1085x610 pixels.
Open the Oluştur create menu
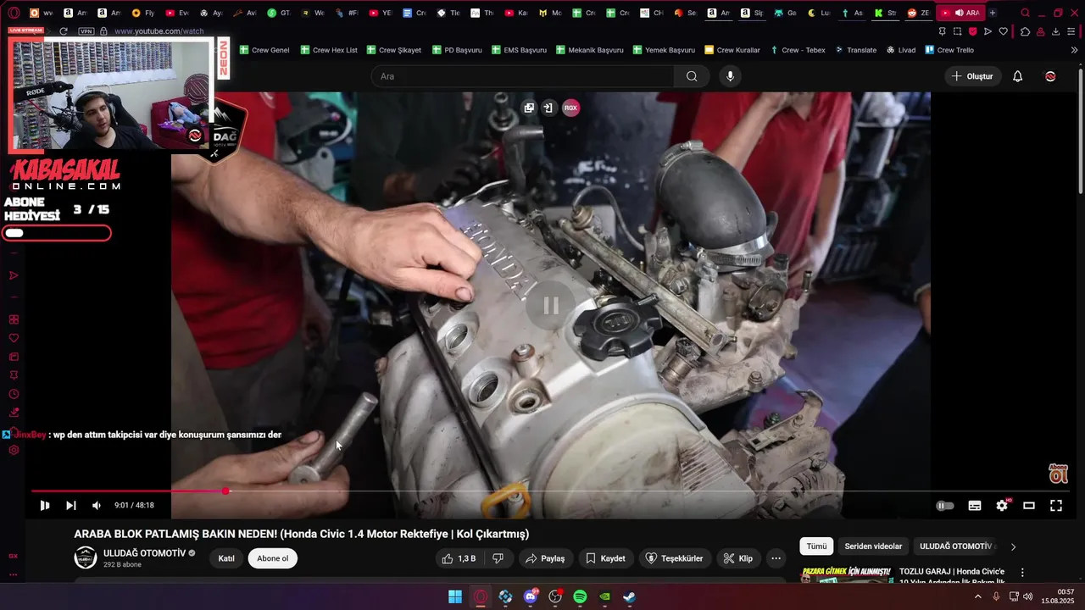click(x=971, y=76)
